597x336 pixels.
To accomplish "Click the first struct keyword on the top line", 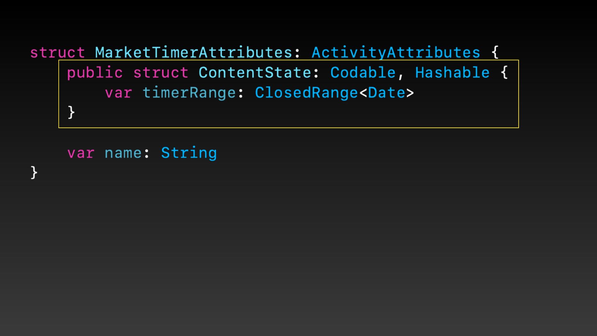I will coord(57,53).
